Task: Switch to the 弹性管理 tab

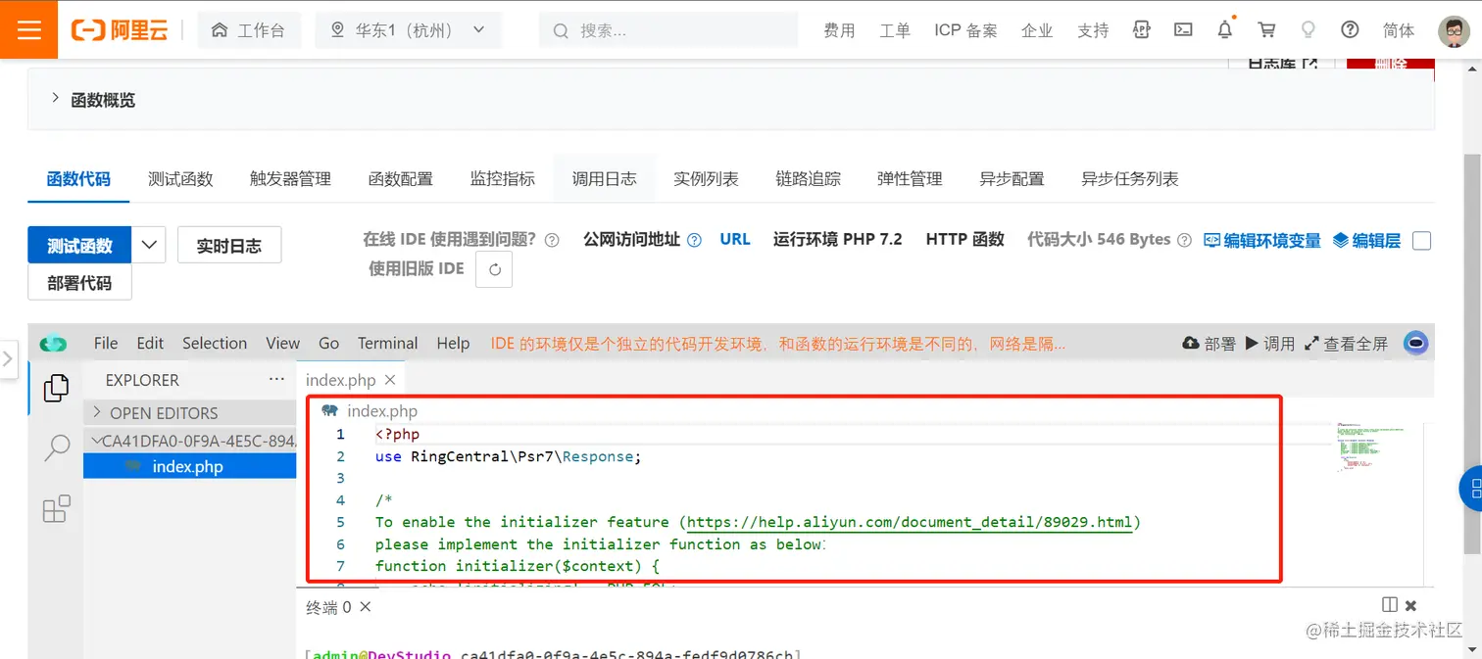Action: click(910, 179)
